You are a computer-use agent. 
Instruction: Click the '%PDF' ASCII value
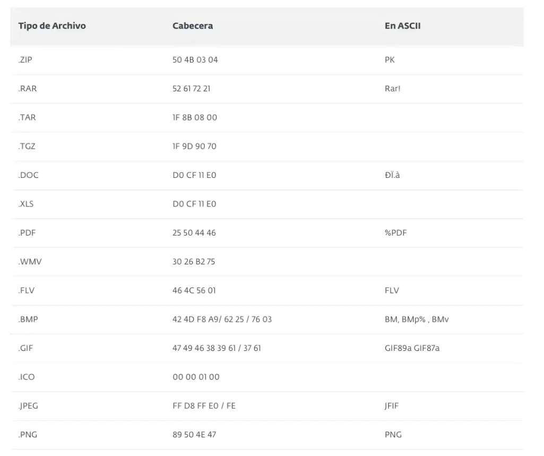pyautogui.click(x=395, y=233)
